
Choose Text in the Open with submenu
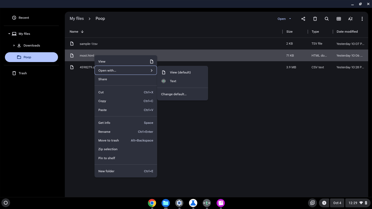click(x=173, y=81)
